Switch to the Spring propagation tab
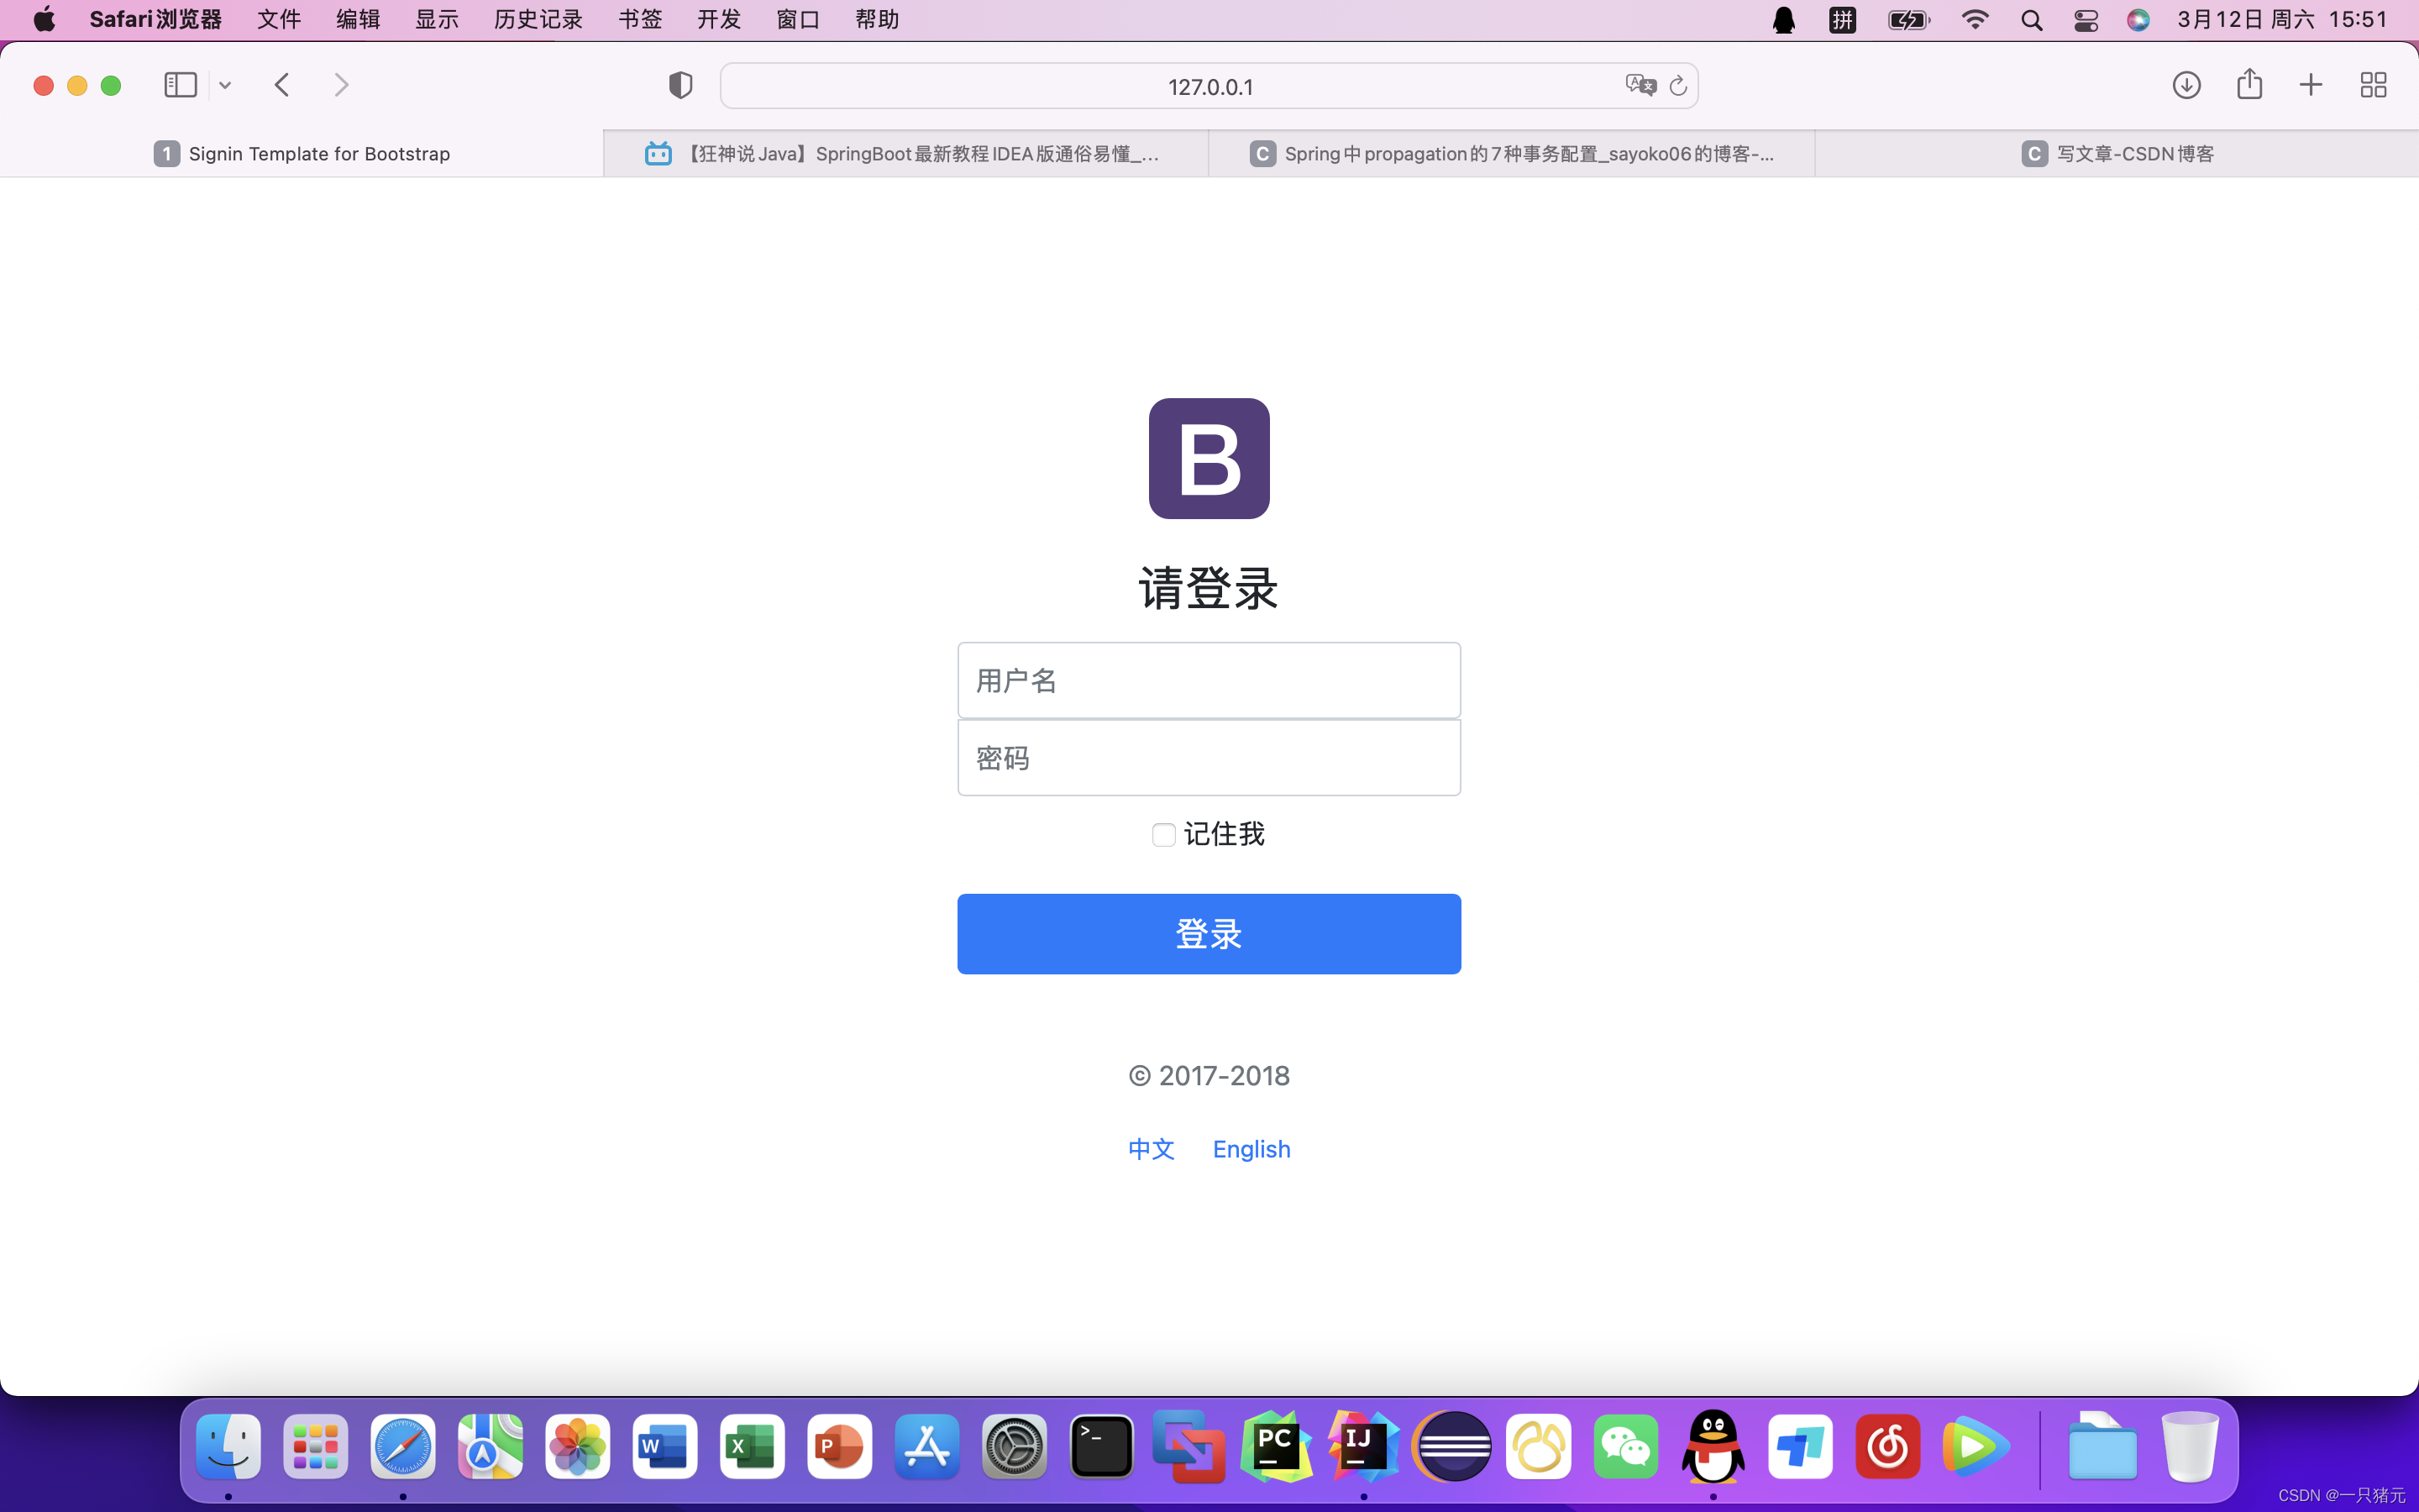 1511,154
